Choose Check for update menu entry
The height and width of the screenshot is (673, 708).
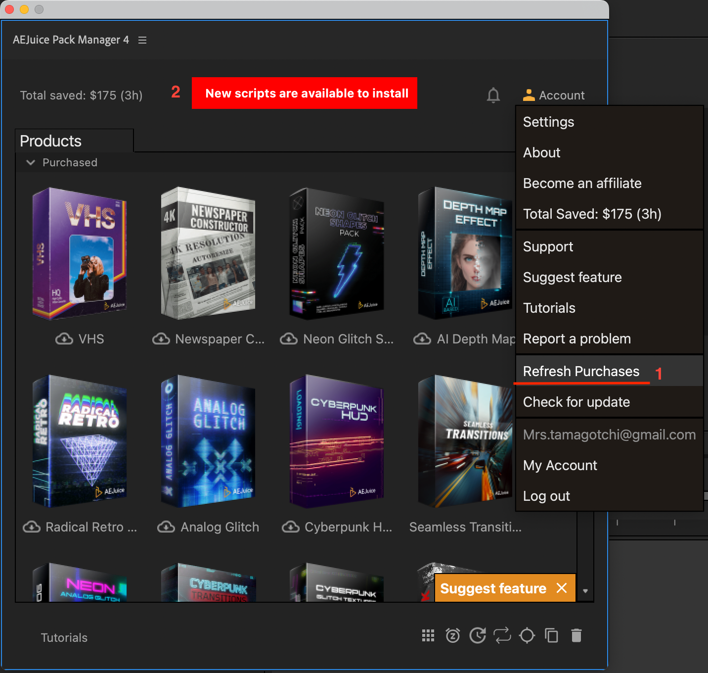pyautogui.click(x=576, y=402)
